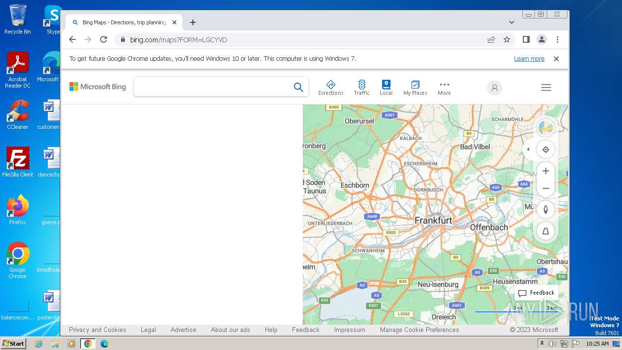Expand the More options menu
622x350 pixels.
pyautogui.click(x=444, y=87)
